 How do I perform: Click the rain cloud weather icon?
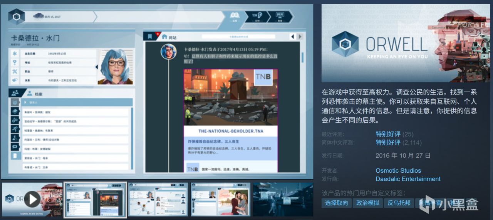39,16
